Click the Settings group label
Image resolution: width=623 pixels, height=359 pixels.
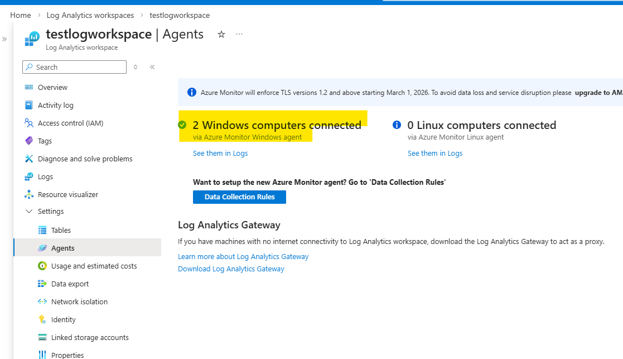[50, 212]
